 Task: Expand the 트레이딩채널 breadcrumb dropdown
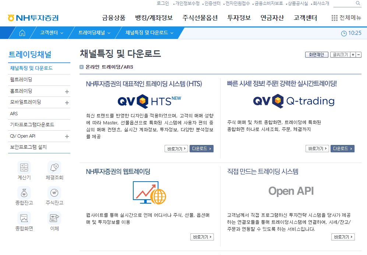point(109,33)
